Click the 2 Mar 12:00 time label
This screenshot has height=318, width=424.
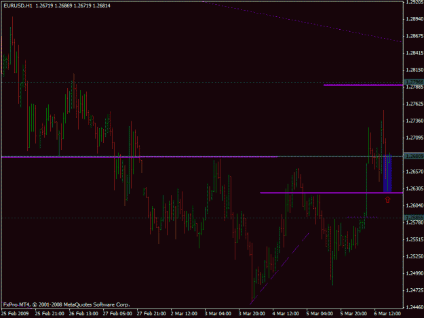click(184, 314)
